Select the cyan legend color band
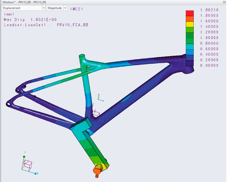 tap(190, 47)
